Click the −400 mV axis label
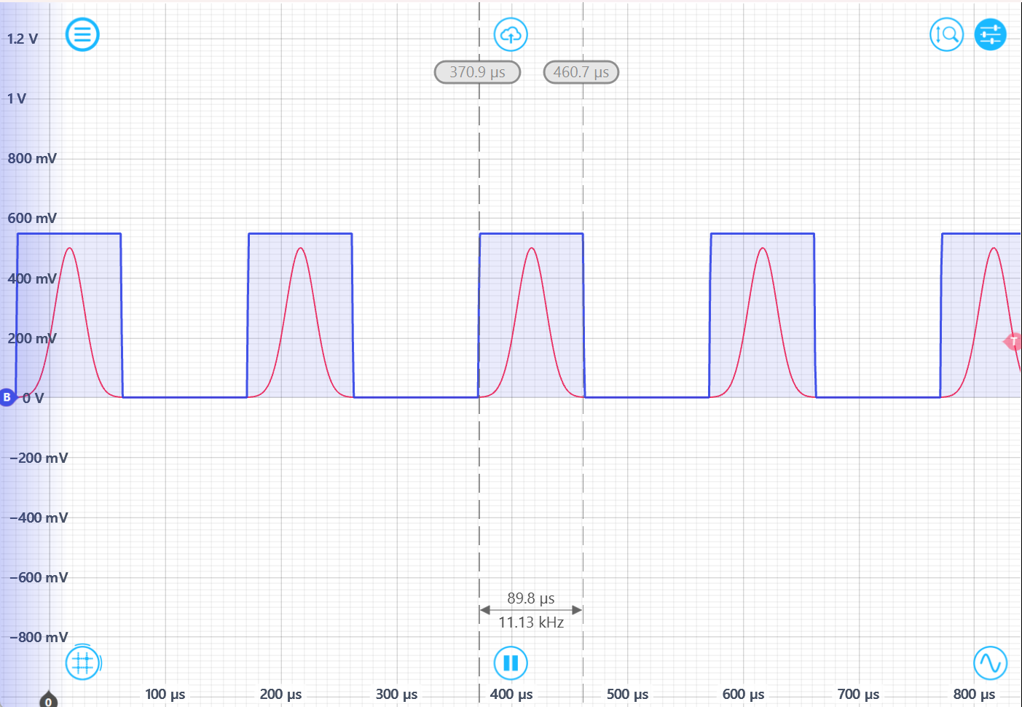The height and width of the screenshot is (707, 1022). point(39,517)
